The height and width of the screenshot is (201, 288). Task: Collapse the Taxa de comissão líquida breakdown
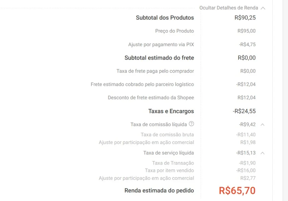pyautogui.click(x=262, y=124)
